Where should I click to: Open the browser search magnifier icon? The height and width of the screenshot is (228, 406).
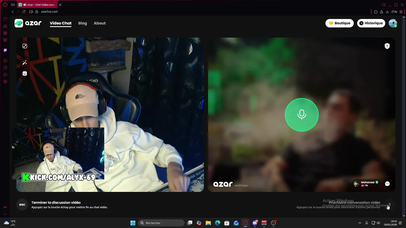384,5
